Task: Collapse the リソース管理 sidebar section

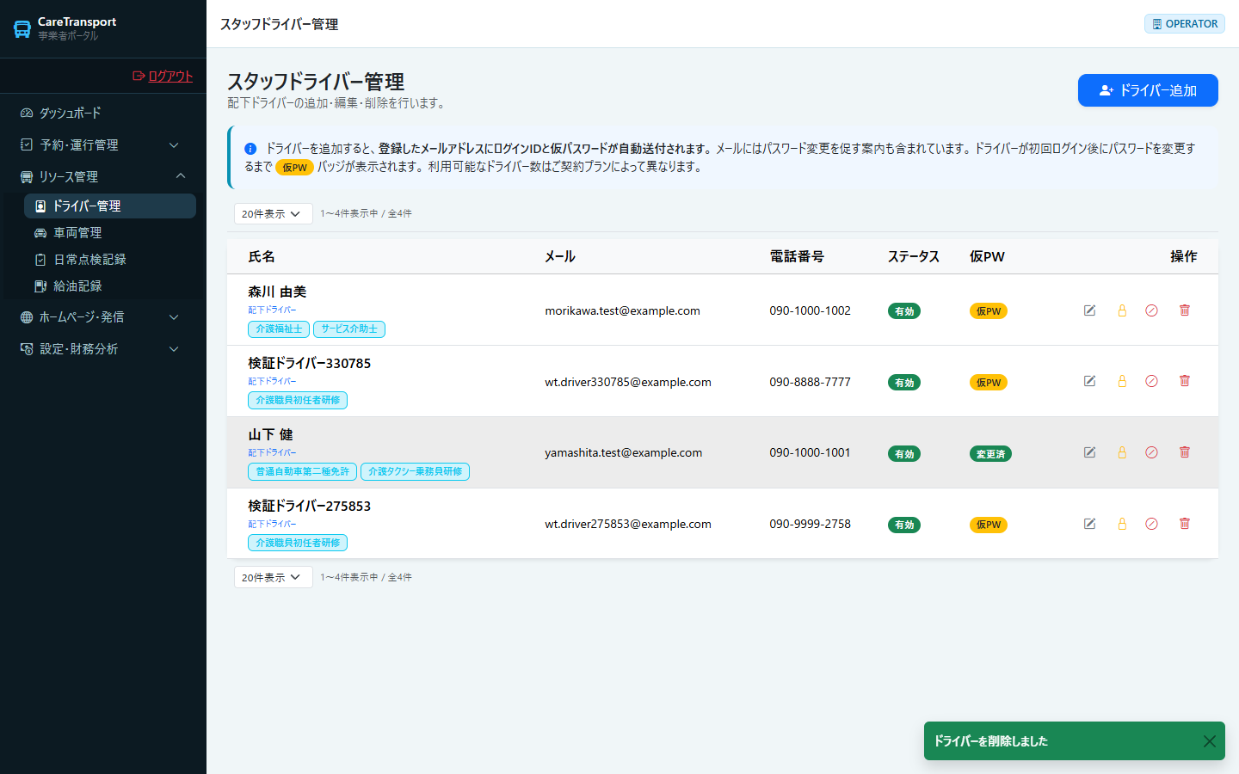Action: [100, 176]
